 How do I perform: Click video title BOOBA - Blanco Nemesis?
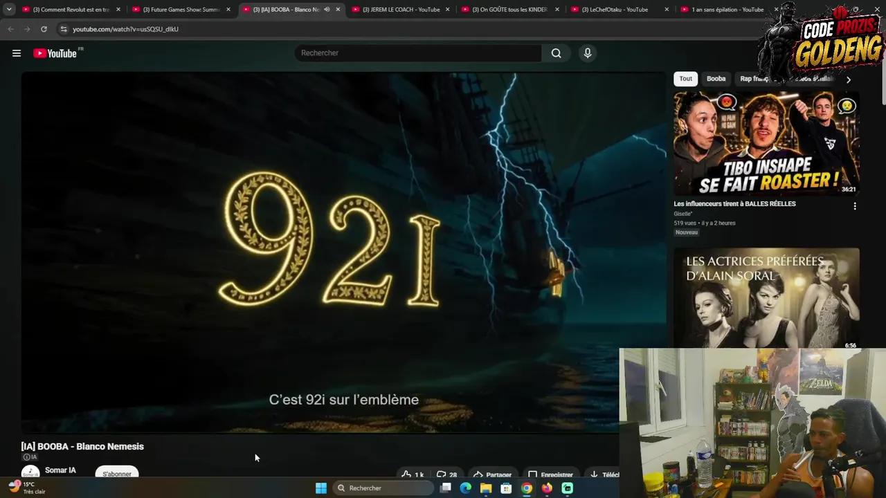click(x=82, y=447)
